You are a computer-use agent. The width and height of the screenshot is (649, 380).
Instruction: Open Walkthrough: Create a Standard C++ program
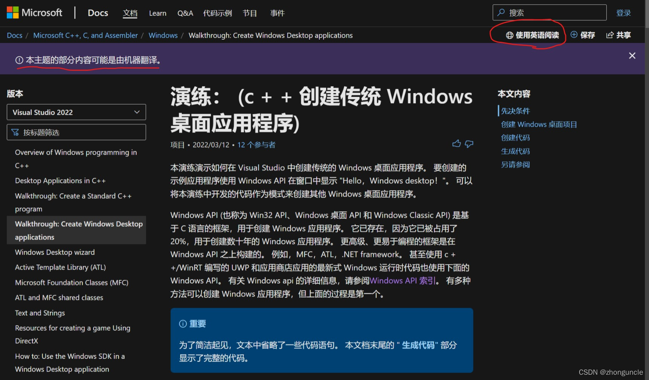(x=73, y=202)
